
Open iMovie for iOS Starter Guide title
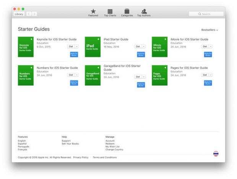[x=189, y=39]
